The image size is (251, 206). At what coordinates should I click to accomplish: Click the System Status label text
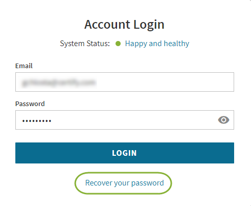pos(85,44)
